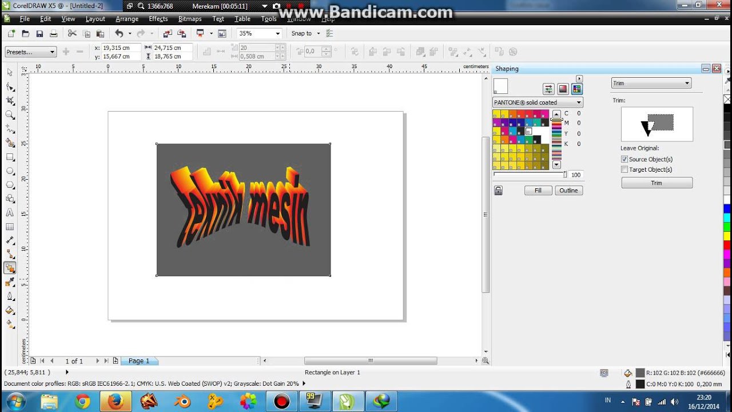Open the Effects menu
The height and width of the screenshot is (412, 732).
coord(158,19)
